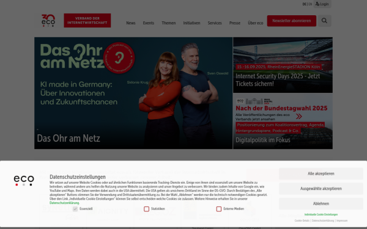Open the Services menu
Image resolution: width=367 pixels, height=229 pixels.
[x=215, y=23]
